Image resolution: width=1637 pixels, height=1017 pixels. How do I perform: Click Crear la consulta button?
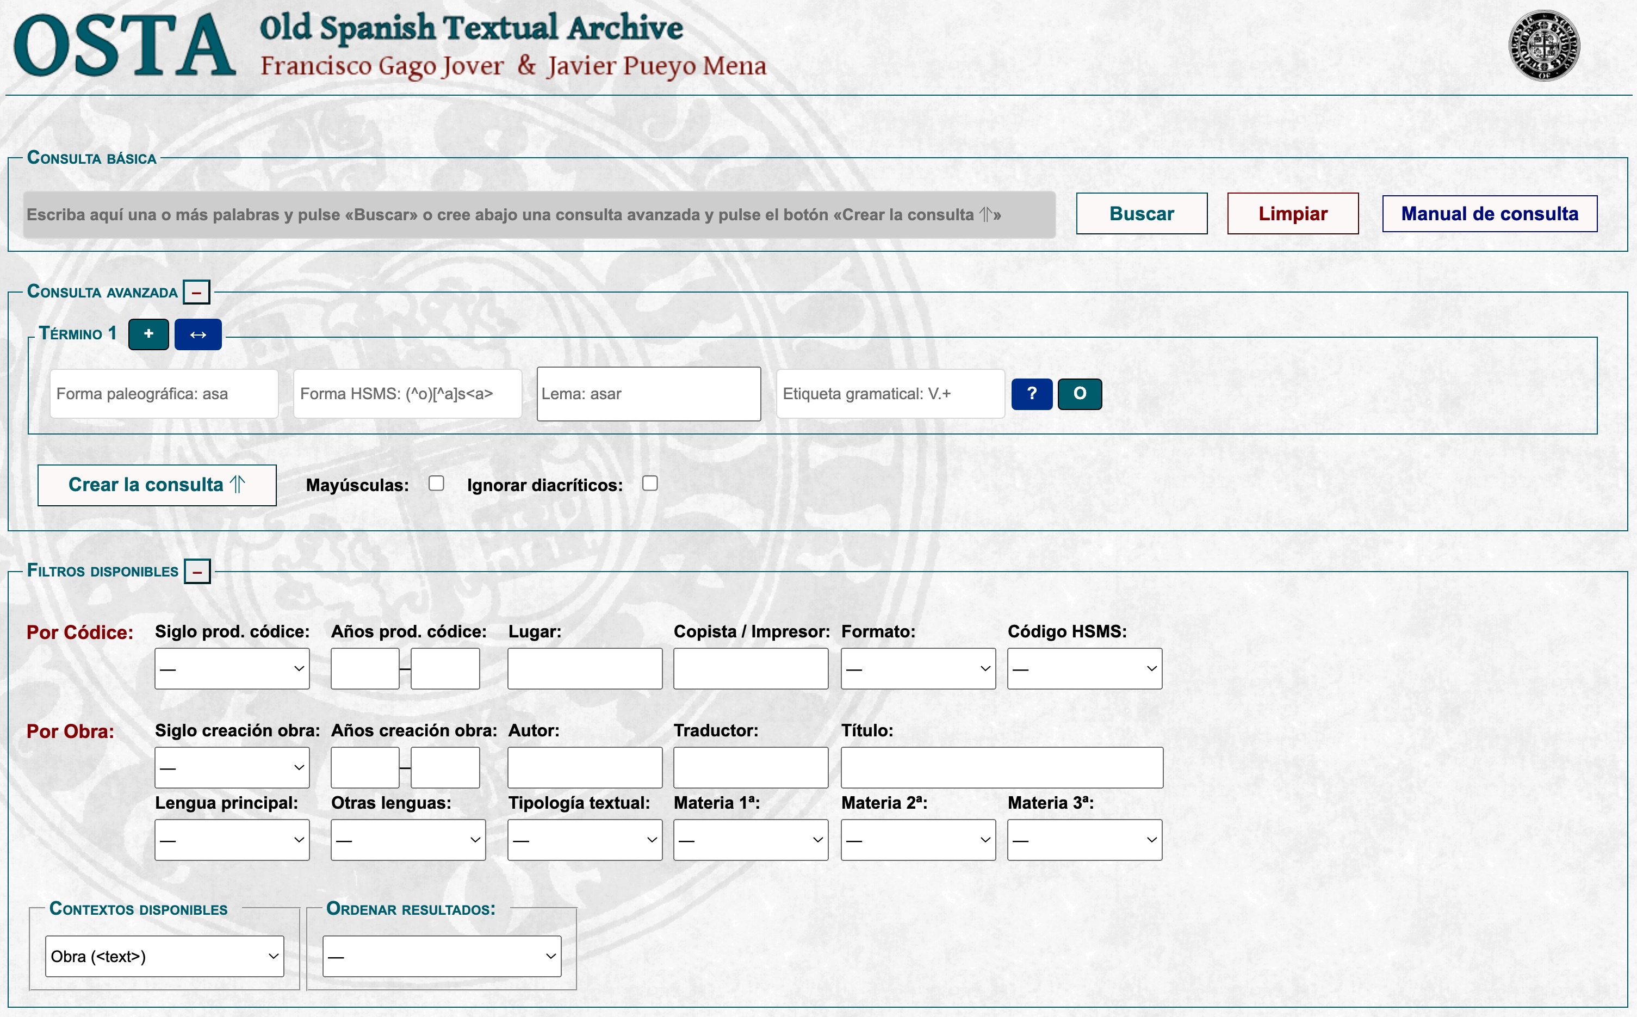[x=157, y=485]
